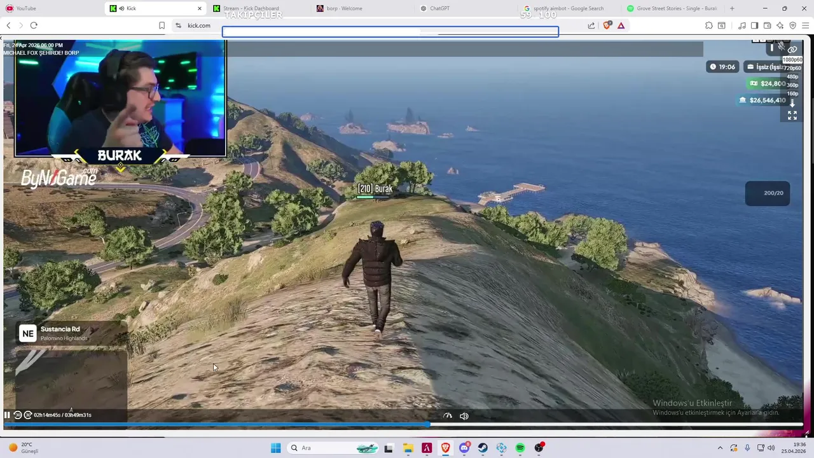
Task: Click the kick.com address bar
Action: (x=382, y=25)
